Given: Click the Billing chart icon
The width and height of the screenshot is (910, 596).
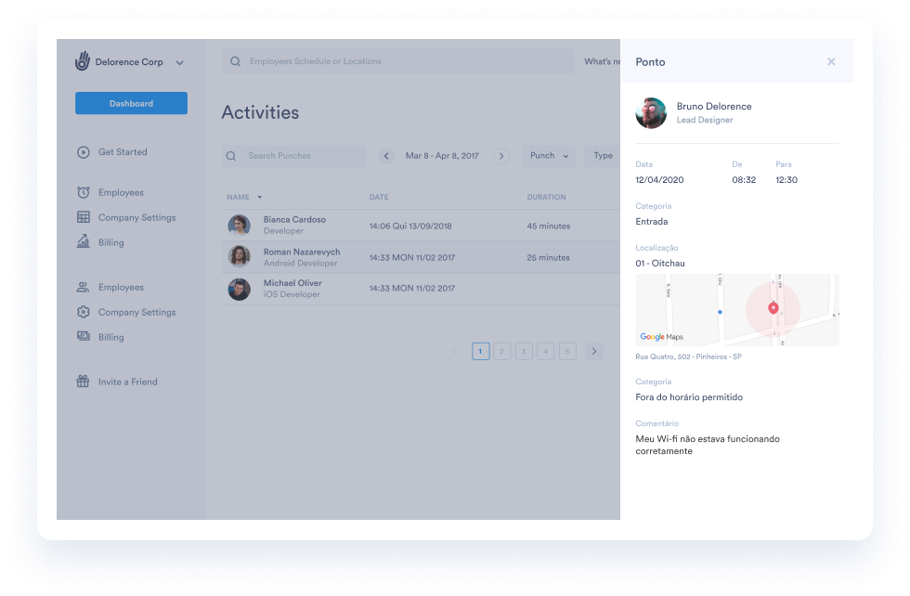Looking at the screenshot, I should 84,242.
